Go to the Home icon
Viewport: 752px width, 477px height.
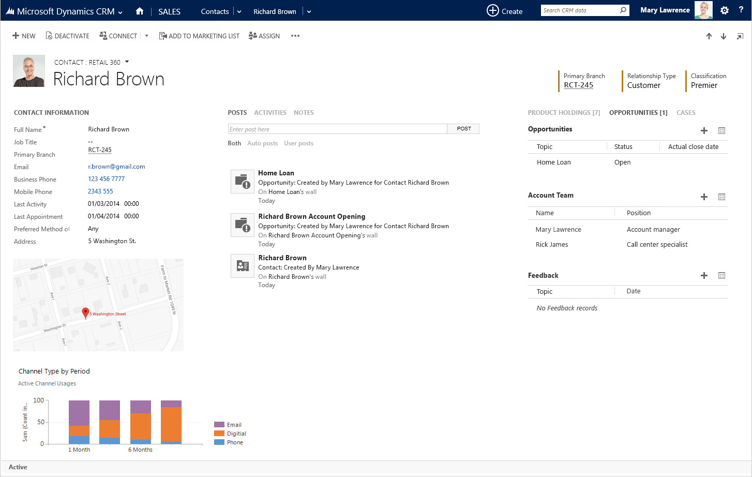[x=139, y=11]
